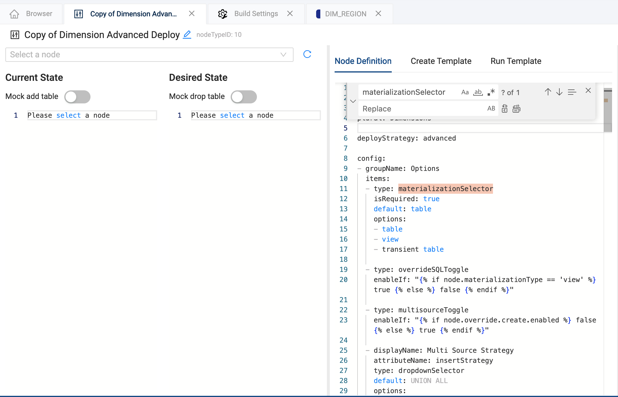Viewport: 618px width, 397px height.
Task: Click the highlighted materializationSelector match in the code
Action: [446, 189]
